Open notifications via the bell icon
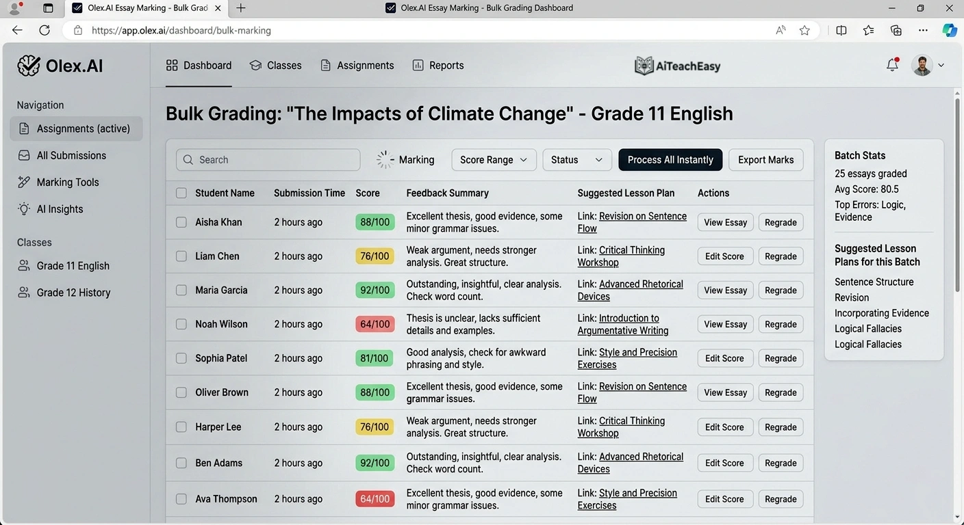The height and width of the screenshot is (525, 964). [892, 65]
